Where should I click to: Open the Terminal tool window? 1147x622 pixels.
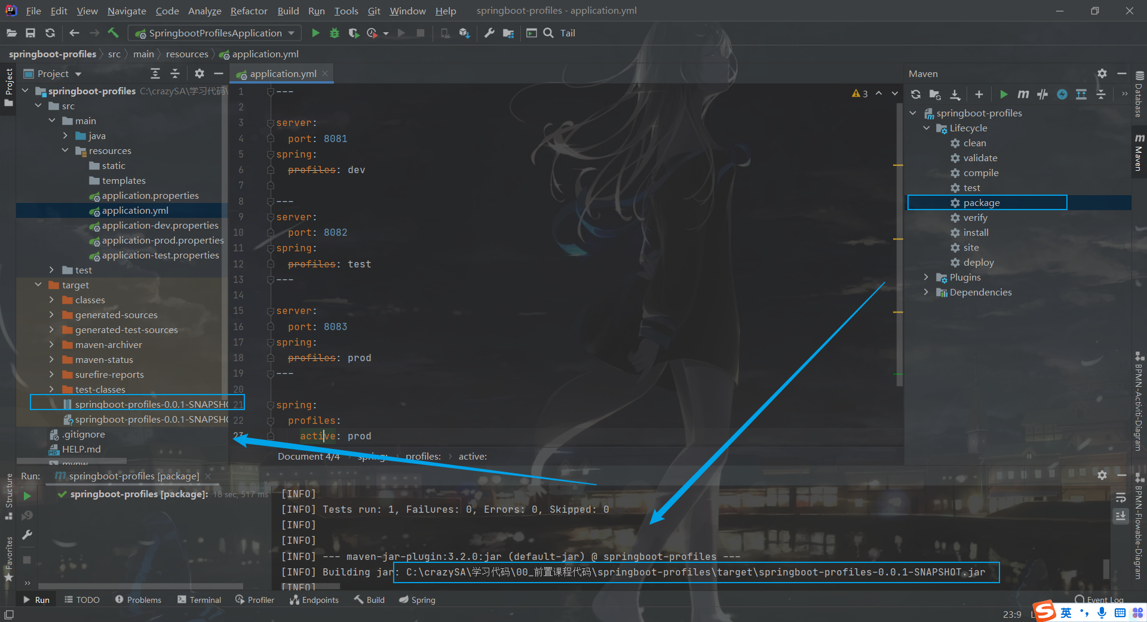pos(200,600)
